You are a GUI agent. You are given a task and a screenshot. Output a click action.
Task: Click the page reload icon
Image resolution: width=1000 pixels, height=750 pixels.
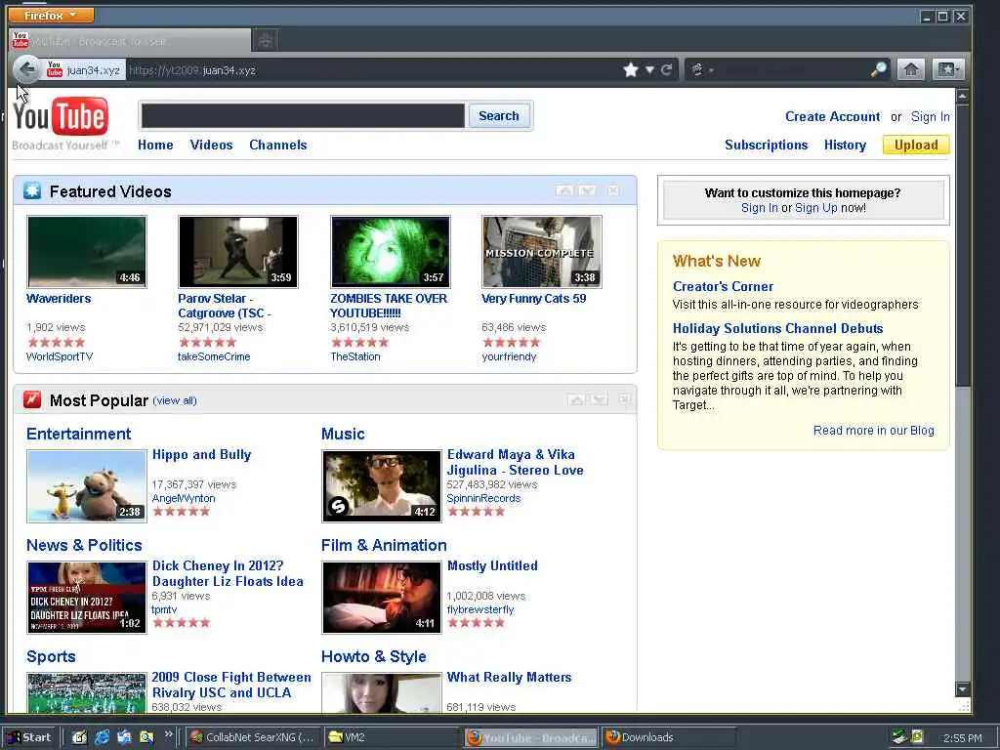(x=666, y=69)
